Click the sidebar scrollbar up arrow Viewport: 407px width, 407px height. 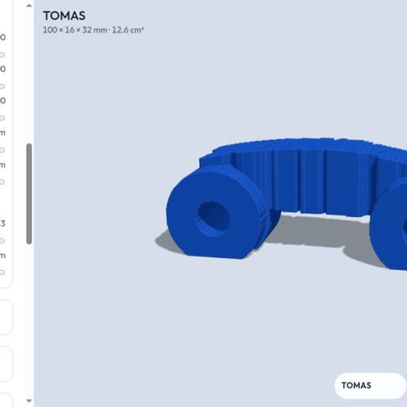coord(29,6)
